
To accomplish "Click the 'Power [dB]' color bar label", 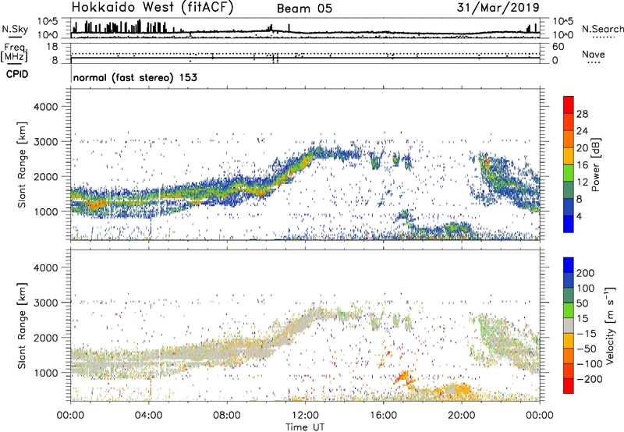I will pyautogui.click(x=596, y=165).
